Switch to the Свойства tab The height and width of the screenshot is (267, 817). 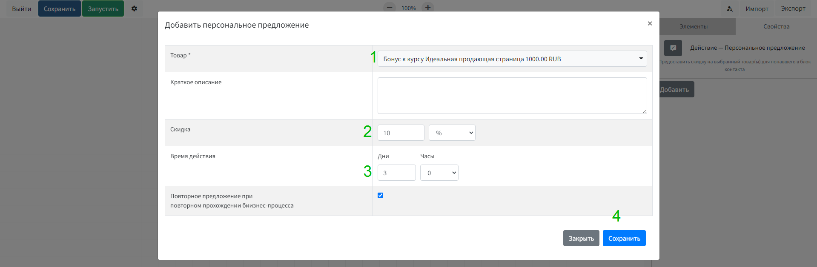click(x=776, y=26)
